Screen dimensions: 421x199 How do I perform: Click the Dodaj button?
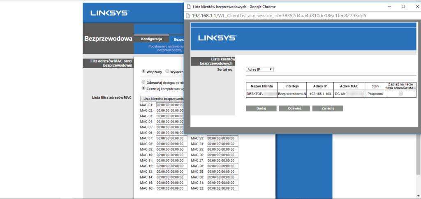point(261,109)
